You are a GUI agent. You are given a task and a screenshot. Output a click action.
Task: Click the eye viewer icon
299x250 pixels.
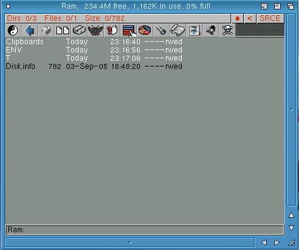coord(194,30)
